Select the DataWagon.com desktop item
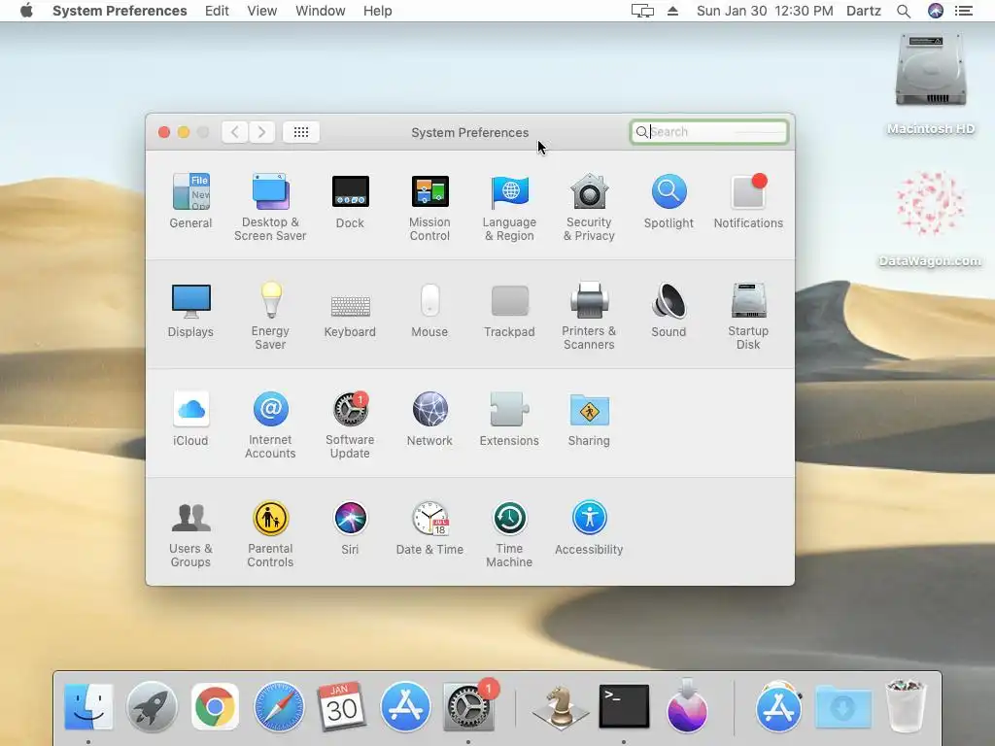 [930, 219]
